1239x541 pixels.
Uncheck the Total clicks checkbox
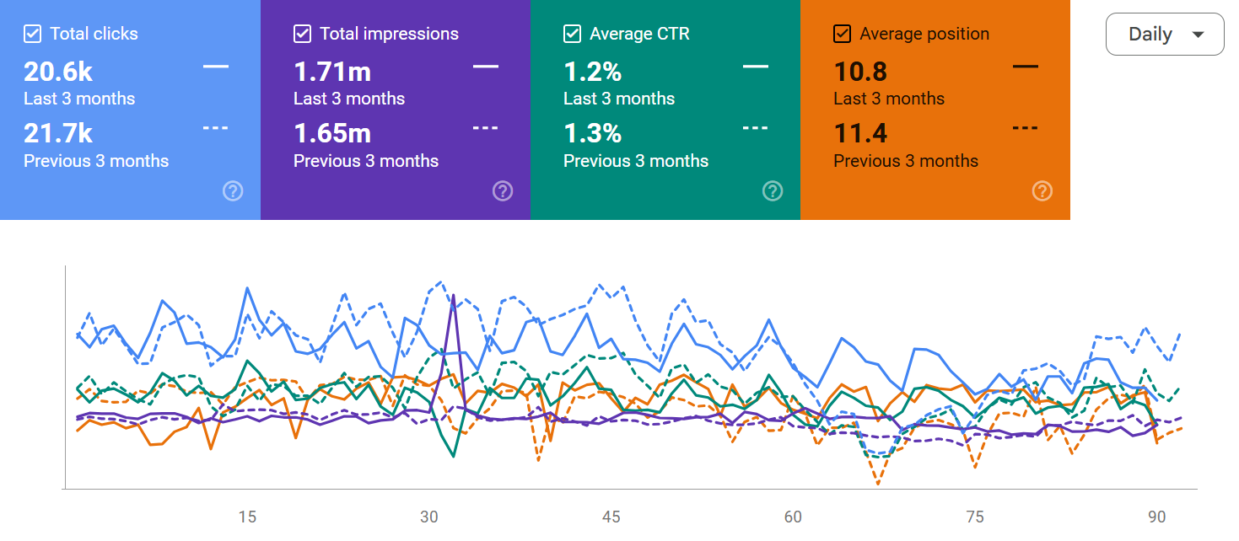(x=33, y=34)
